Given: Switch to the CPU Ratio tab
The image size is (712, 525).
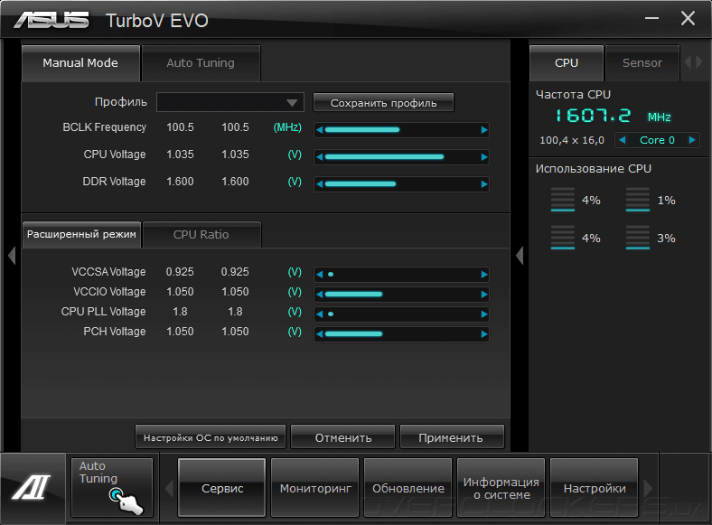Looking at the screenshot, I should point(201,234).
